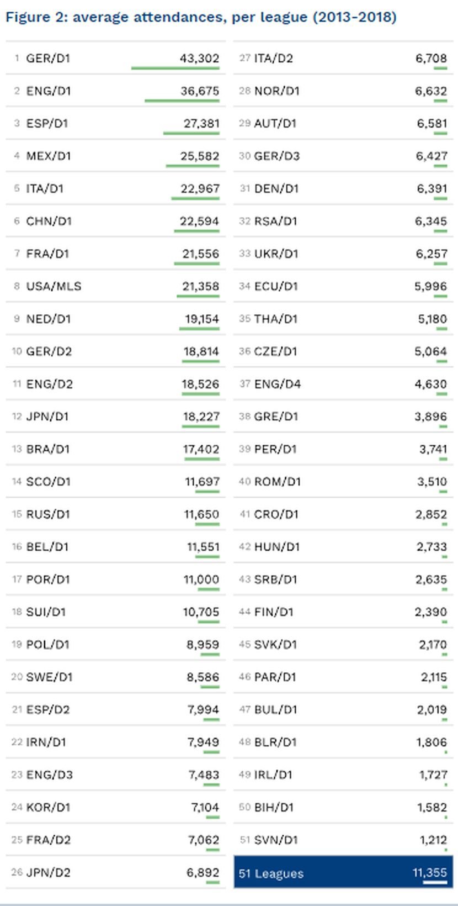Select the 11,000 value for POR/D1
Viewport: 458px width, 906px height.
(201, 580)
